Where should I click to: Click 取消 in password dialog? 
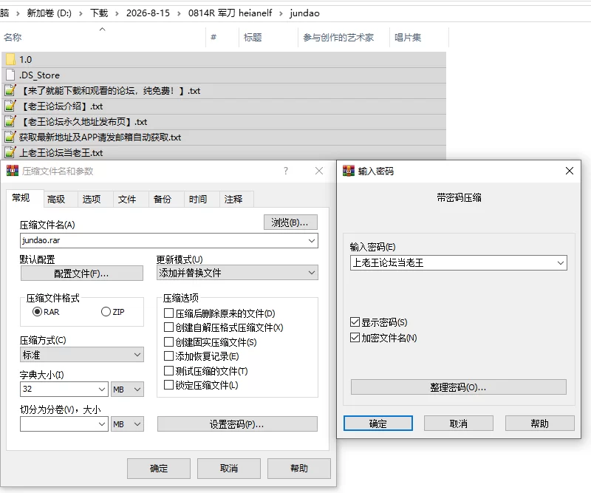pos(458,424)
